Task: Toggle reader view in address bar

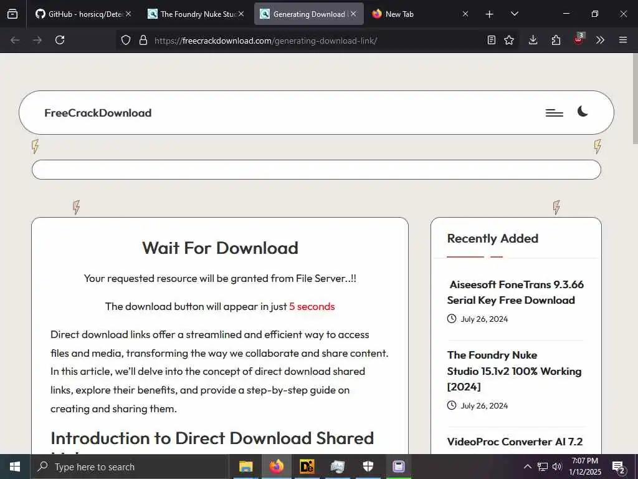Action: 492,40
